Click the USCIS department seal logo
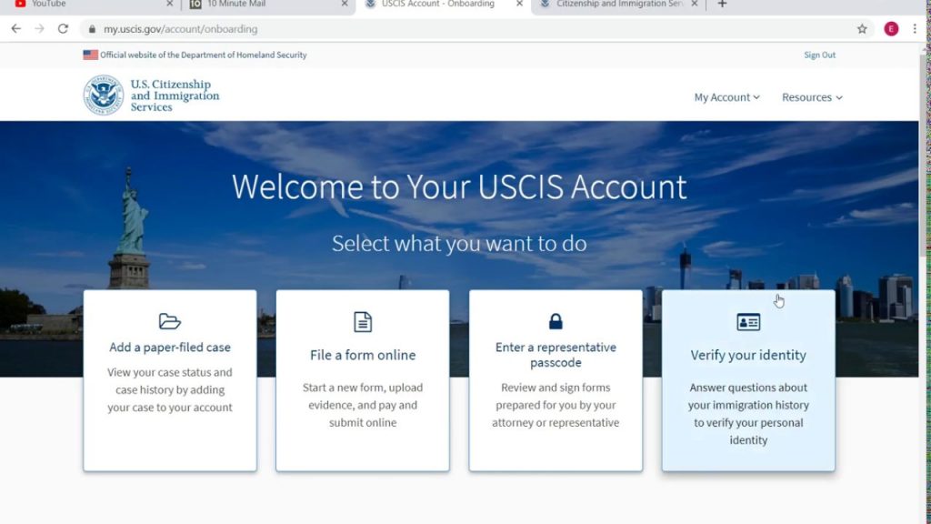This screenshot has width=931, height=524. click(102, 94)
